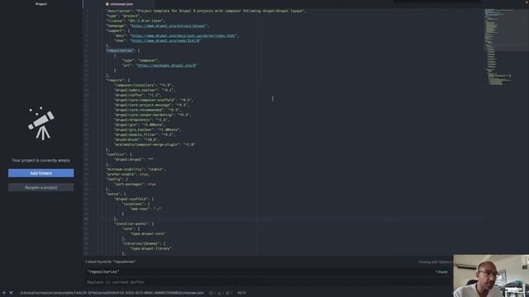Click the "minimum-stability" line
Image resolution: width=529 pixels, height=297 pixels.
[136, 169]
